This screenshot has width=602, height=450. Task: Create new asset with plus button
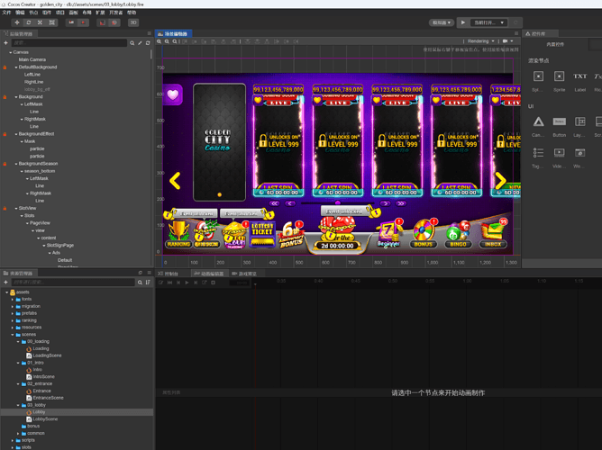(5, 282)
